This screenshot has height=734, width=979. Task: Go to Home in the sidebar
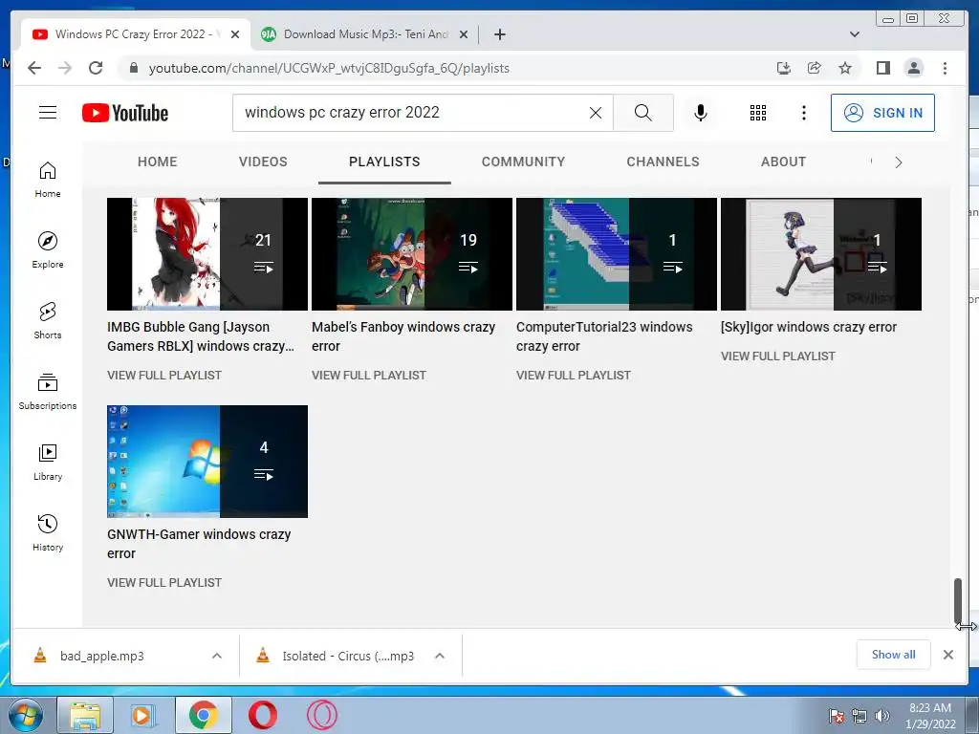[x=48, y=180]
